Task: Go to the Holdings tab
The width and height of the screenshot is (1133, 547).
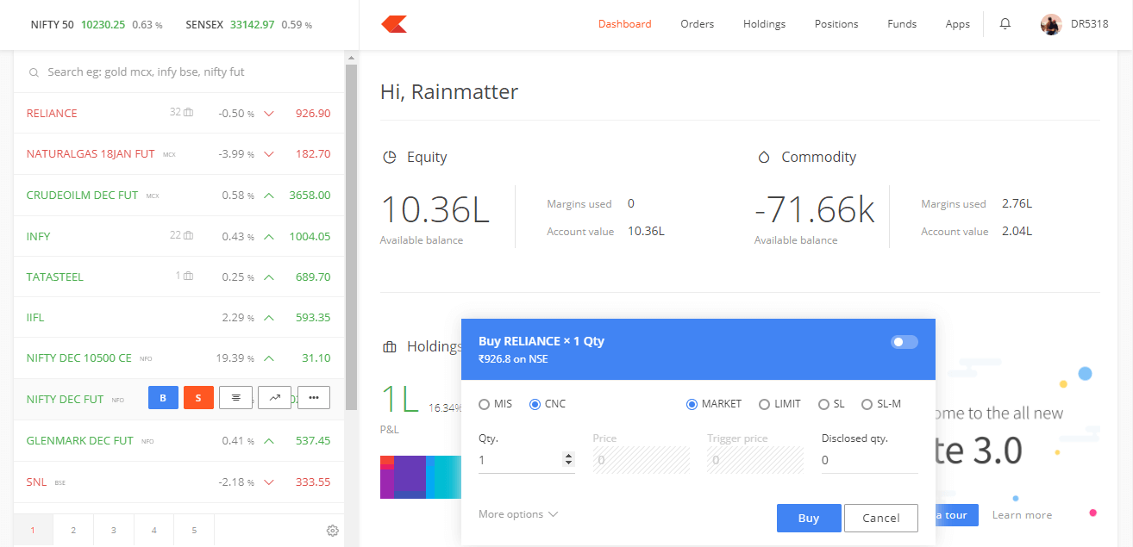Action: click(764, 24)
